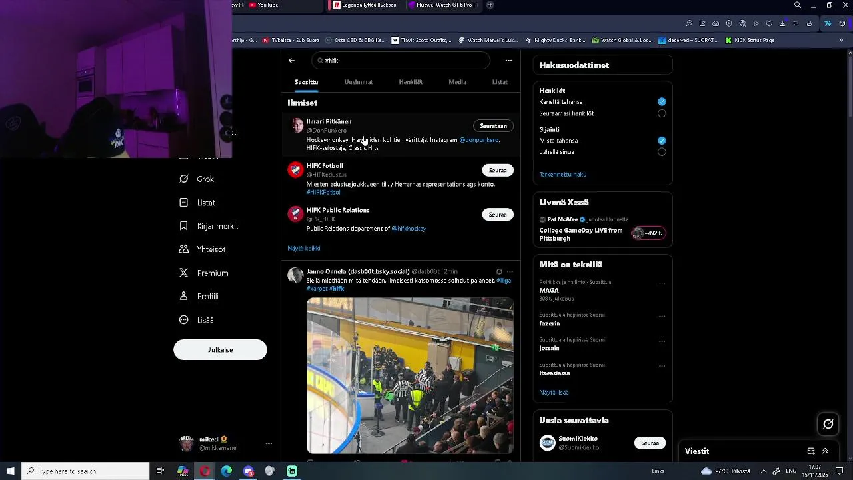The height and width of the screenshot is (480, 853).
Task: Open the extensions cube icon
Action: pyautogui.click(x=842, y=23)
